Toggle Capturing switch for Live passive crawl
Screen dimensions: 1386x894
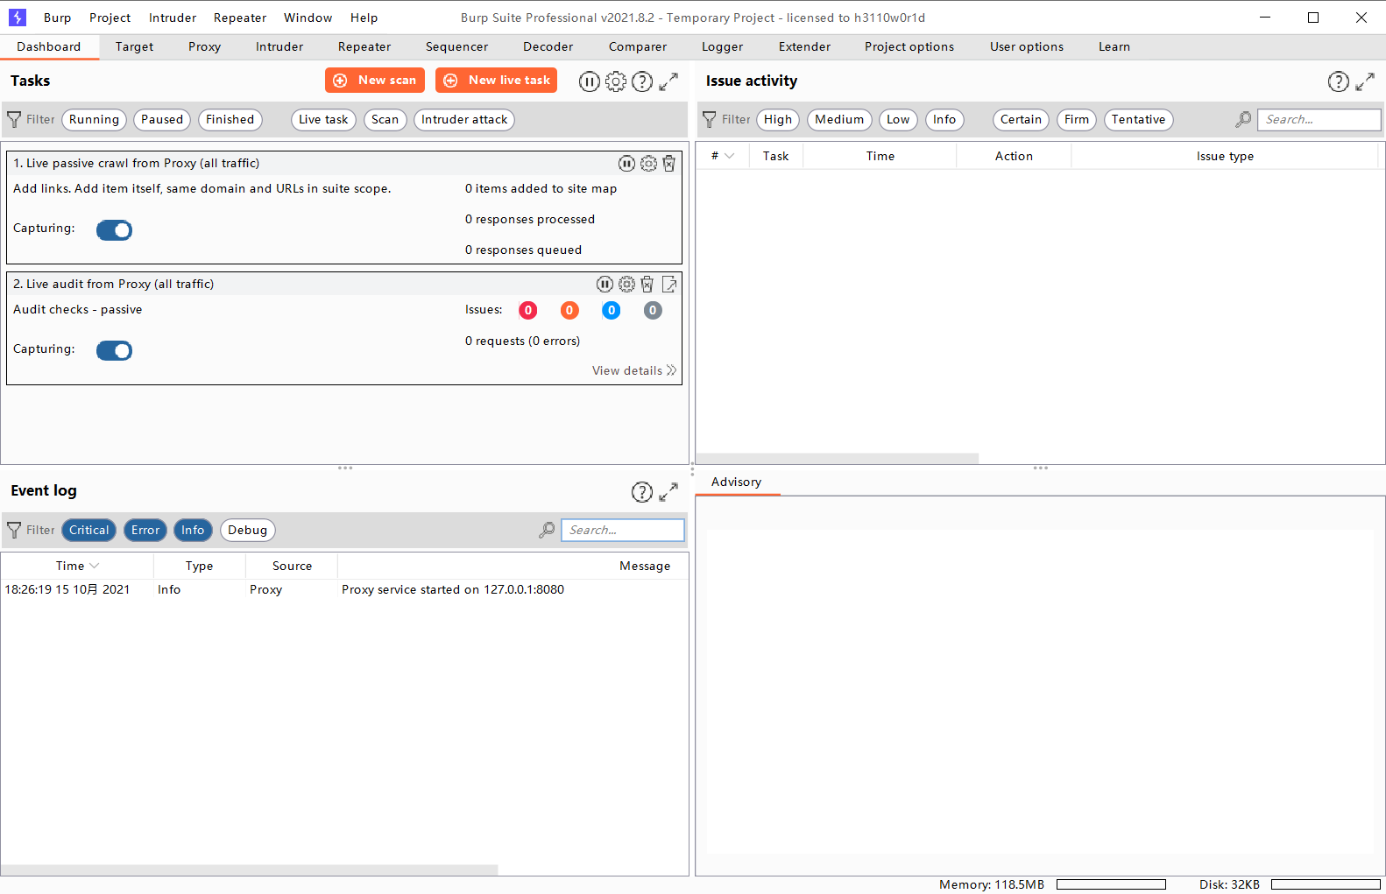click(x=114, y=230)
